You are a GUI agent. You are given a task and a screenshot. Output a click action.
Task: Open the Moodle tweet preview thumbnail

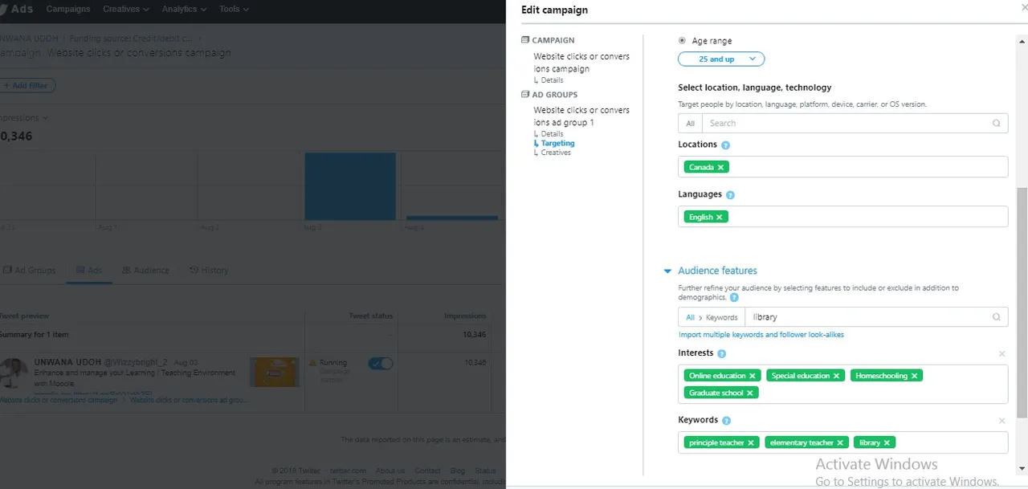click(274, 373)
